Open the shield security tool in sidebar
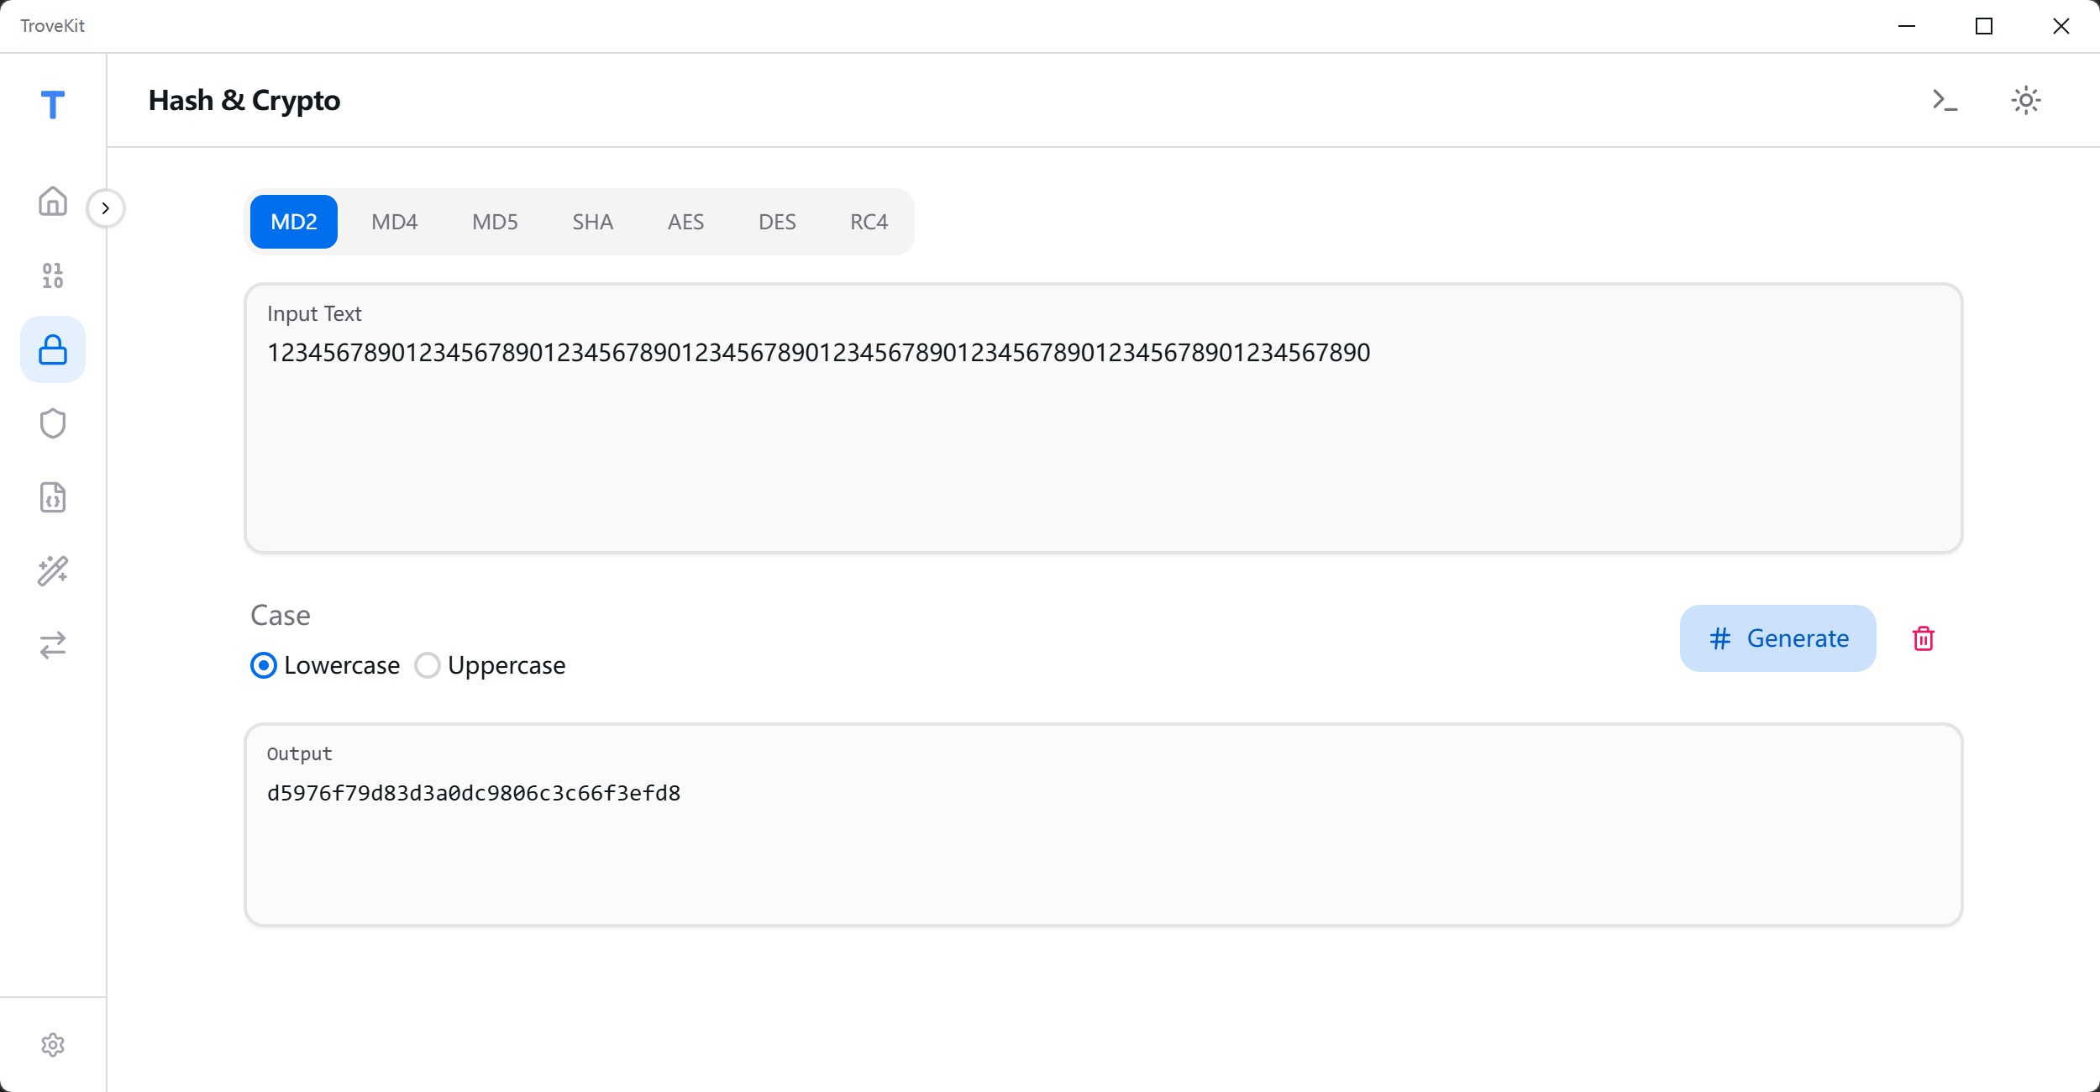2100x1092 pixels. click(x=52, y=423)
